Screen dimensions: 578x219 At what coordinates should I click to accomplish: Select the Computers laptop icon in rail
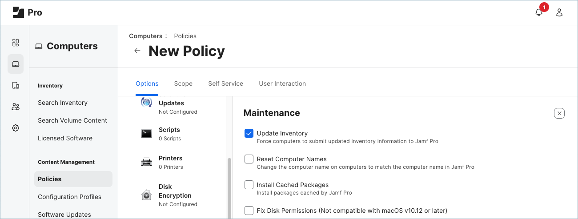pyautogui.click(x=16, y=64)
